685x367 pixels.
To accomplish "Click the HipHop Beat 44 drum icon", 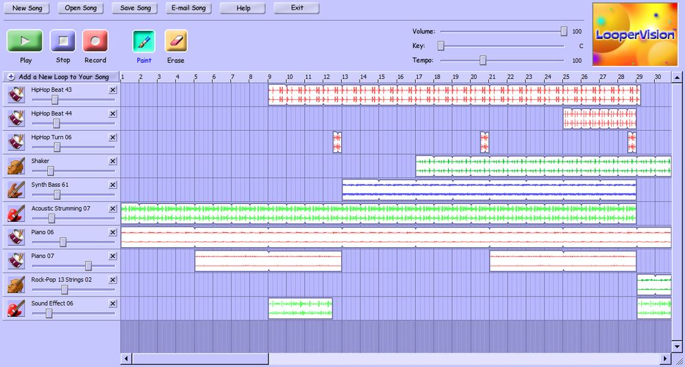I will coord(16,118).
